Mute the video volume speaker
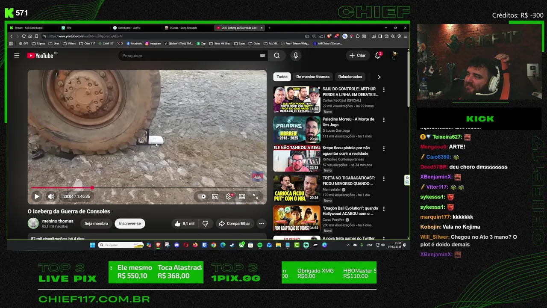This screenshot has width=547, height=308. (51, 196)
